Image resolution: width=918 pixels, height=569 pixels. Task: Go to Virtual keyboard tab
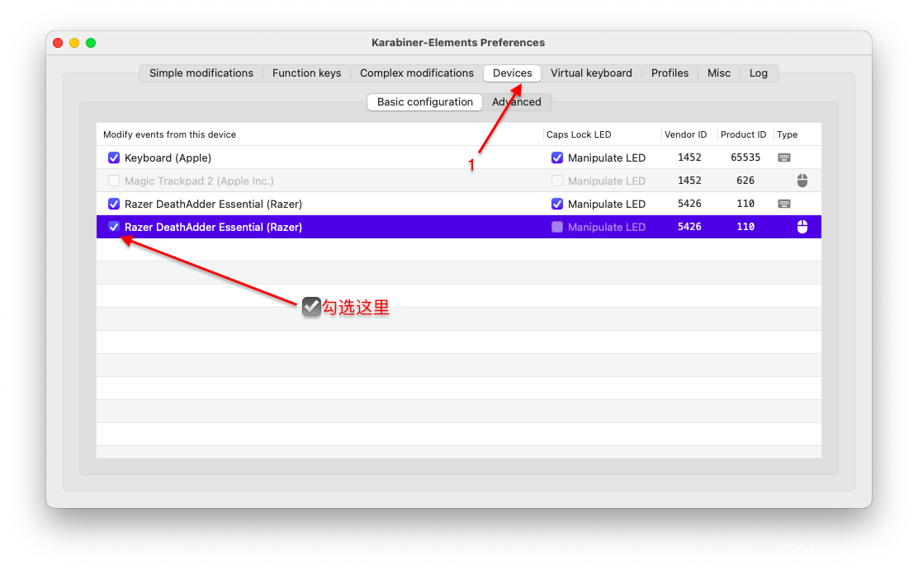(591, 73)
